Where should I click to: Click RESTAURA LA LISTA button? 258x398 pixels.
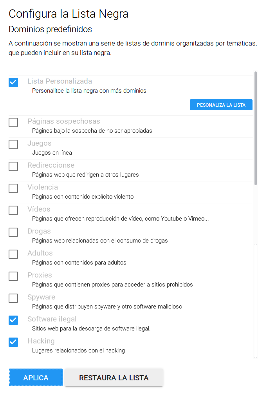click(114, 378)
